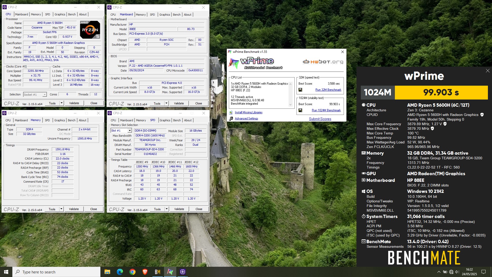Open the Slot #1 memory slot dropdown
This screenshot has width=492, height=277.
pos(130,131)
